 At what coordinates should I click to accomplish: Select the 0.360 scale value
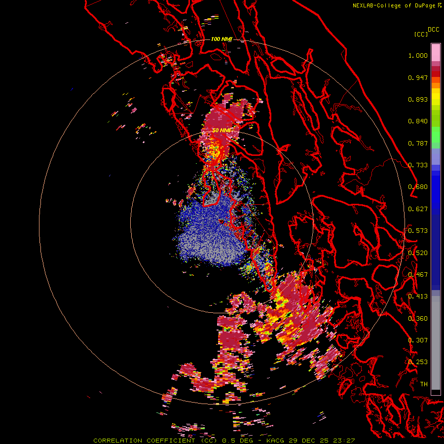pos(418,319)
